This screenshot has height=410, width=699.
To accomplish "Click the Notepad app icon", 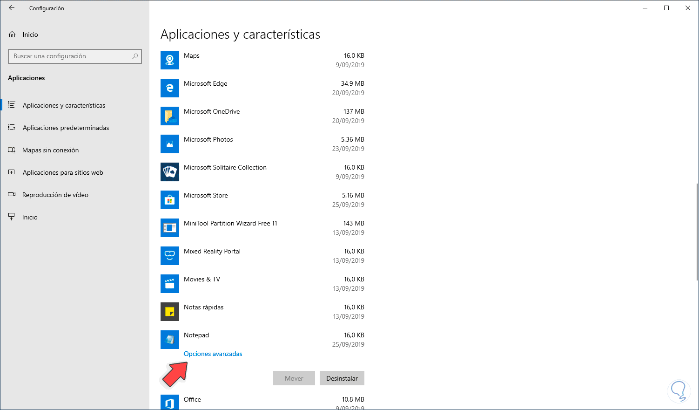I will click(x=170, y=340).
